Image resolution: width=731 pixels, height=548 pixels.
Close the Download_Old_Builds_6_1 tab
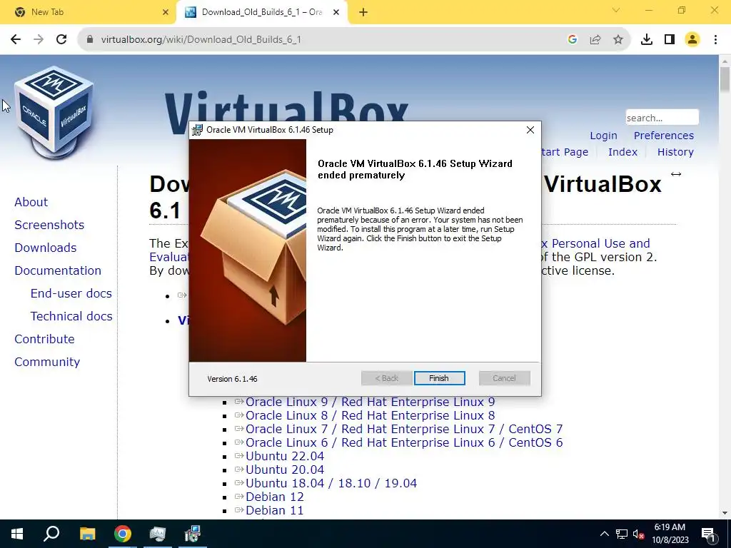(336, 13)
